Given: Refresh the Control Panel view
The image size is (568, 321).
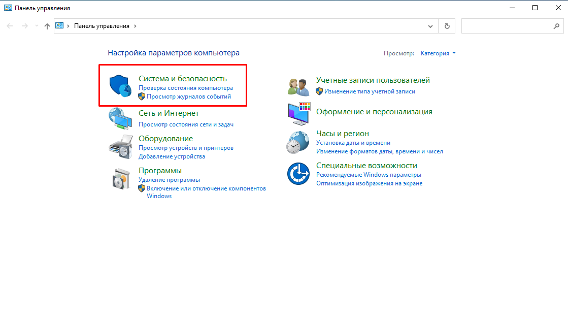Looking at the screenshot, I should pos(447,26).
